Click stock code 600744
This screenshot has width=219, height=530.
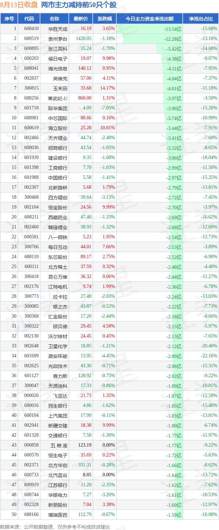[31, 495]
